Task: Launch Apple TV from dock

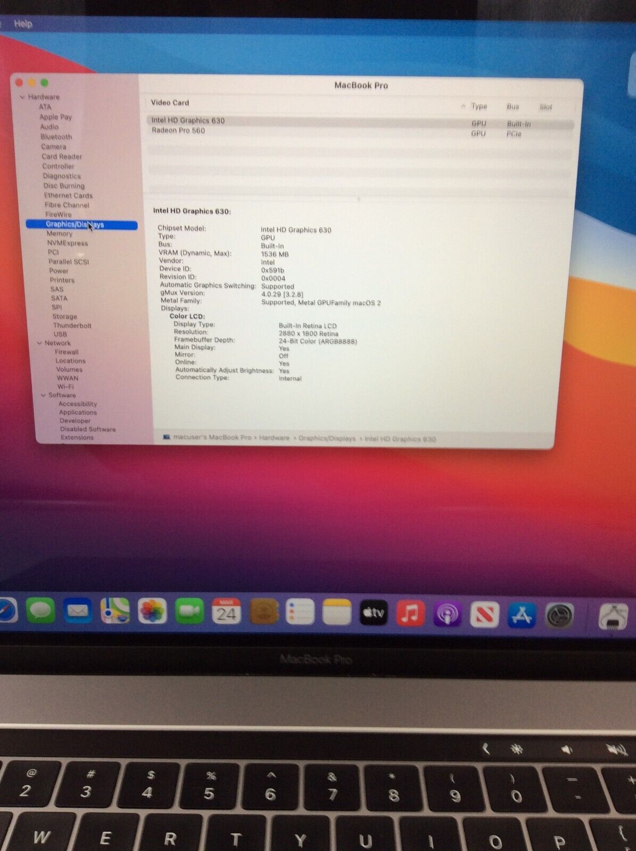Action: coord(374,613)
